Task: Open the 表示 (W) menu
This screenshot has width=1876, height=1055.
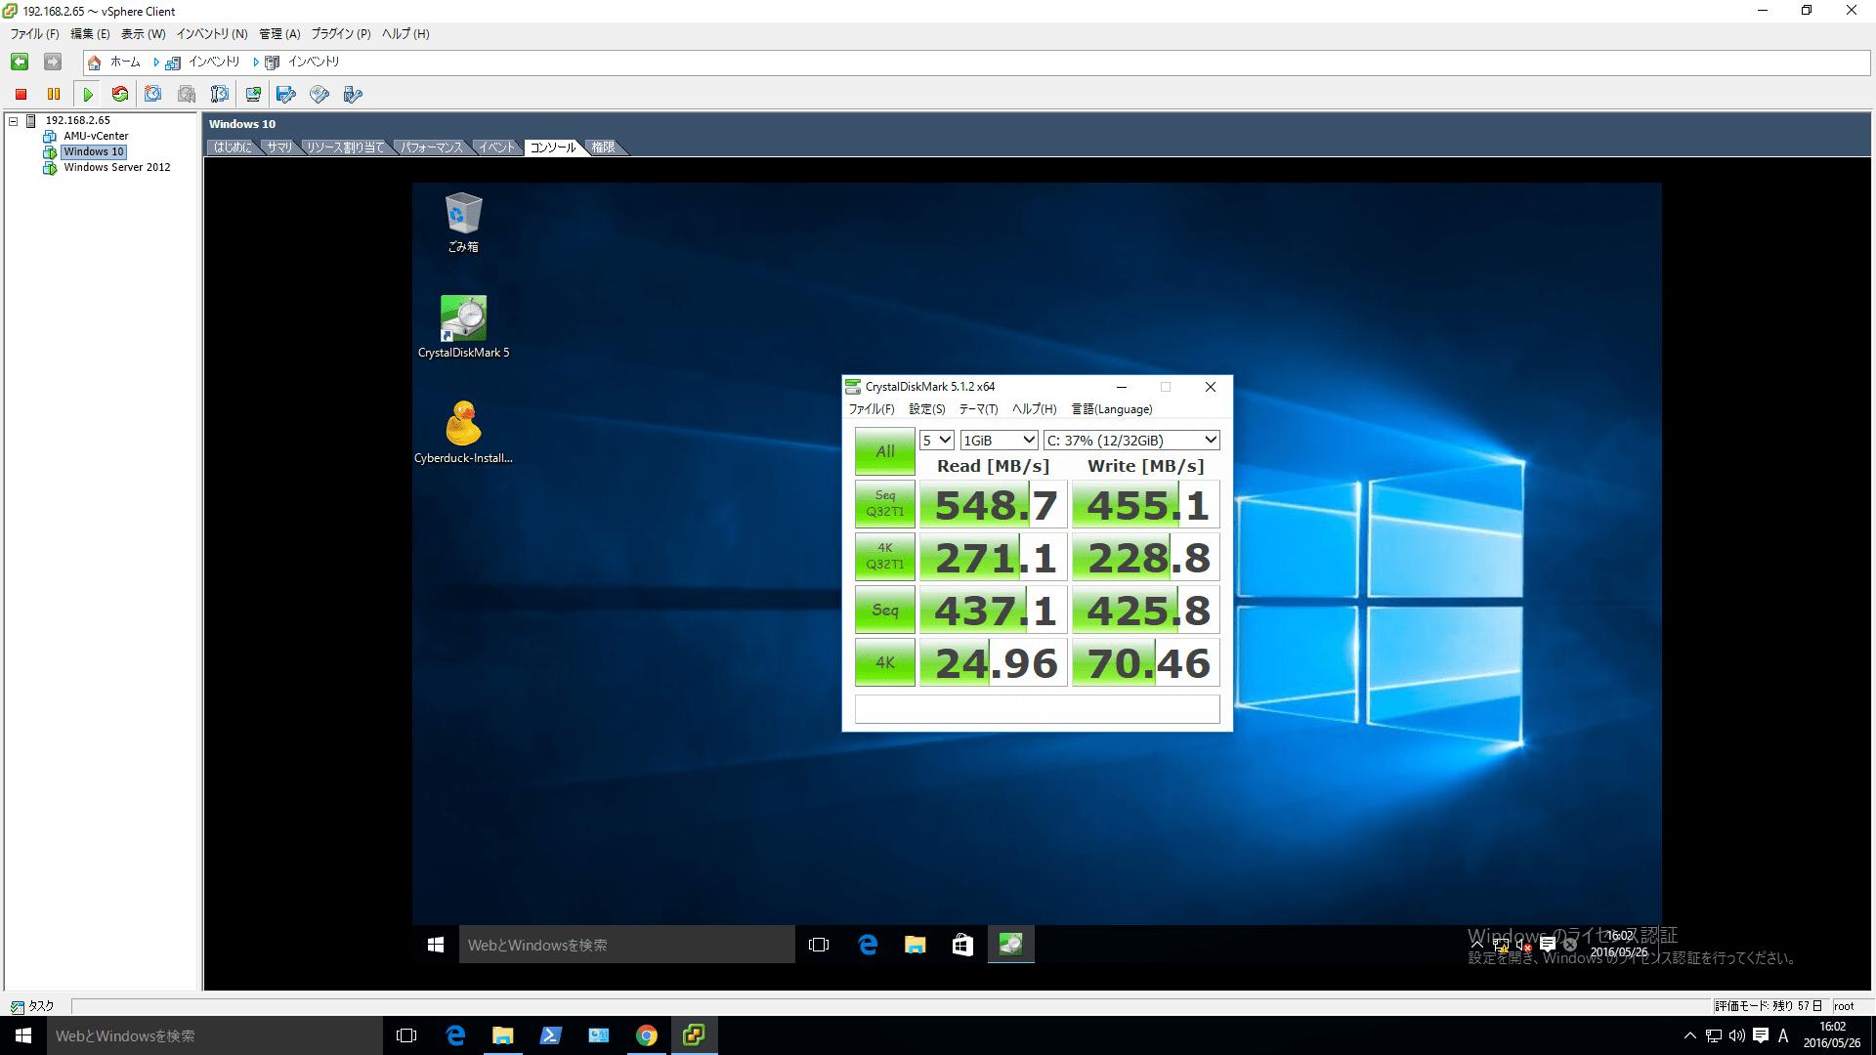Action: coord(143,34)
